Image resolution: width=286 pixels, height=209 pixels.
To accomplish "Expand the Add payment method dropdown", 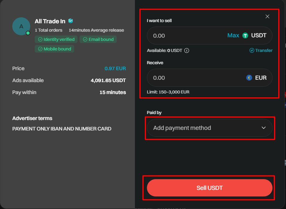I will click(210, 128).
